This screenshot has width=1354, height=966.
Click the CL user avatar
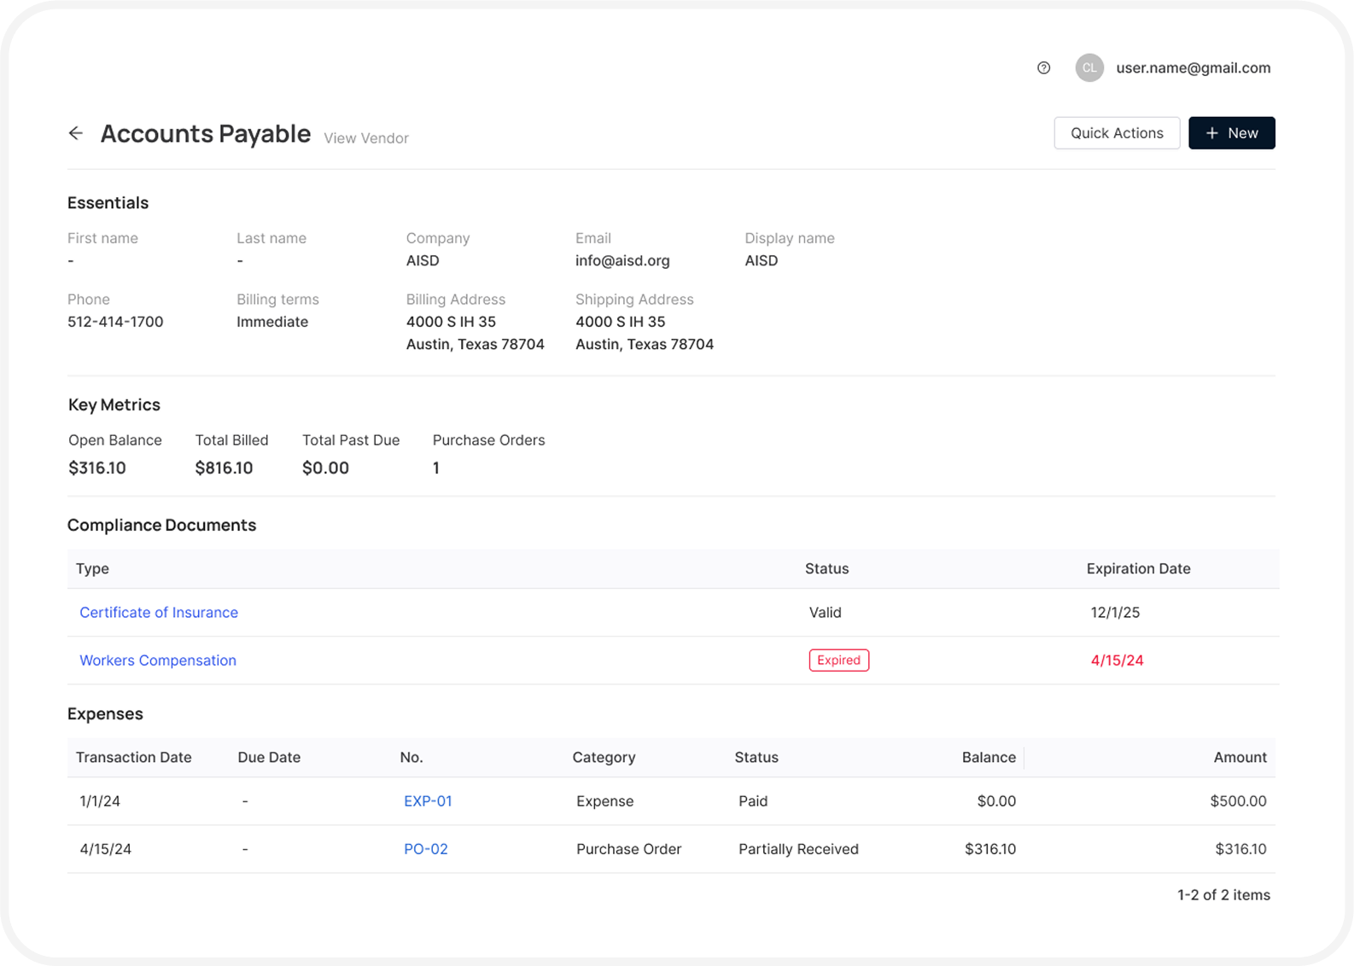(x=1088, y=68)
